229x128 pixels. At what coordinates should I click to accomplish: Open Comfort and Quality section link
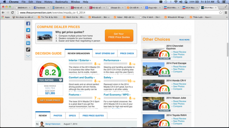click(x=82, y=78)
